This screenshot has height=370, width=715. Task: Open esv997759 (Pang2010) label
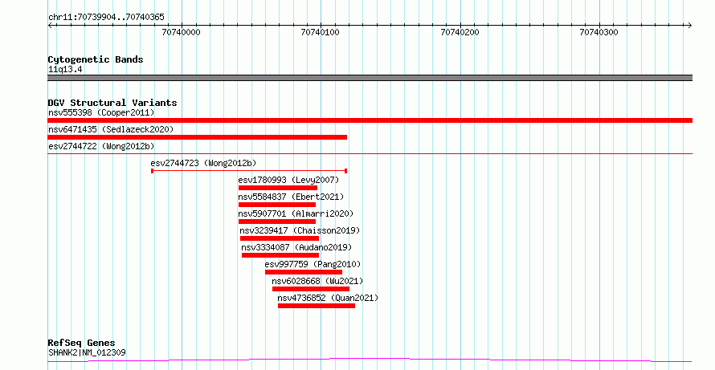(x=313, y=264)
